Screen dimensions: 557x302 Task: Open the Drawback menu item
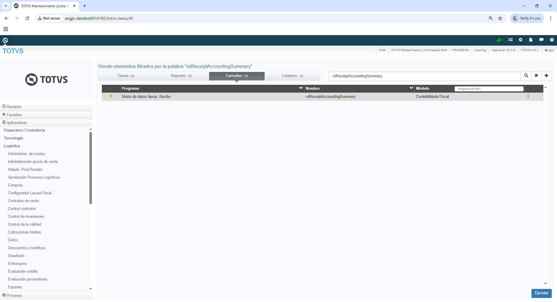16,256
